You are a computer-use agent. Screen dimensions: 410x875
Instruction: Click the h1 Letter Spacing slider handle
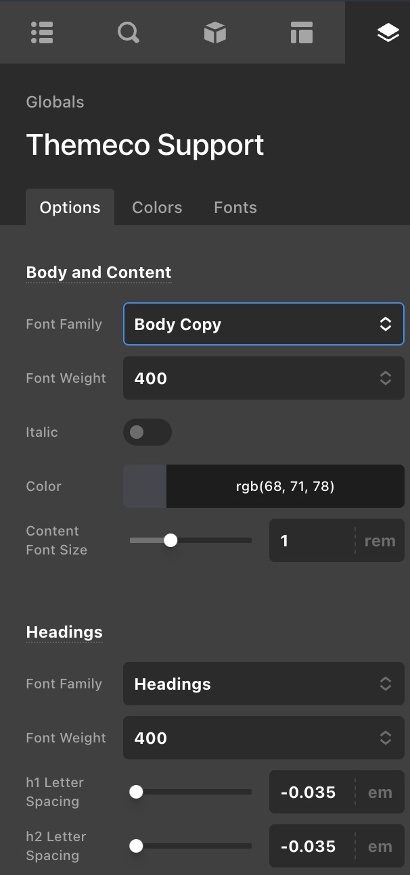136,792
